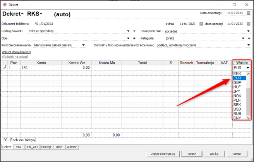Click pencil edit marker on row 1
This screenshot has height=162, width=254.
coord(5,67)
